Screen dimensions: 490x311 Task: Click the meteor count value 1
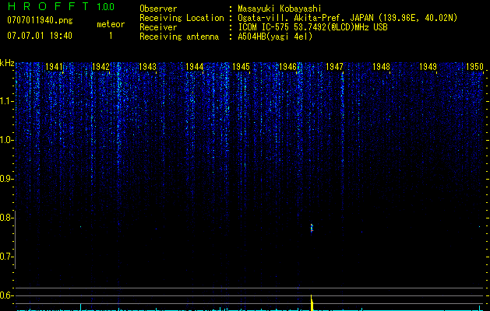111,36
